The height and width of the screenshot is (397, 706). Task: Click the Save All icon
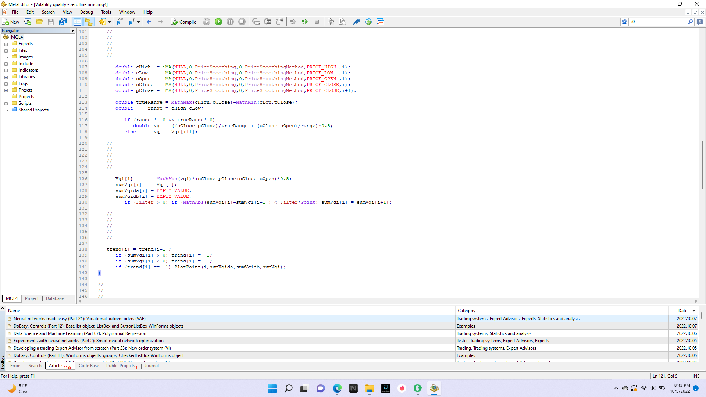[63, 22]
